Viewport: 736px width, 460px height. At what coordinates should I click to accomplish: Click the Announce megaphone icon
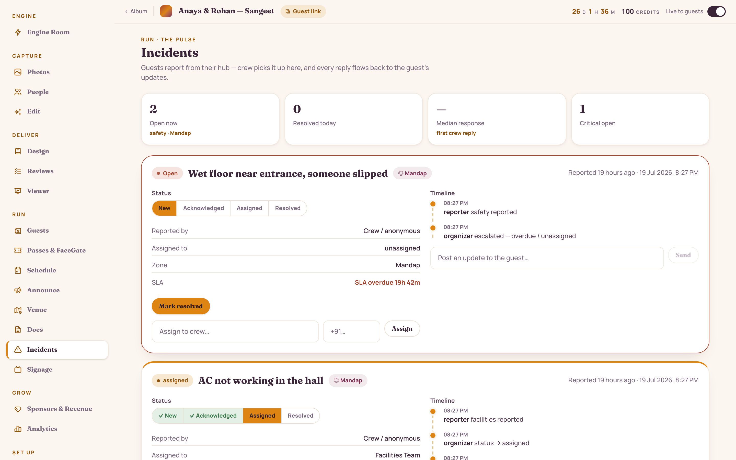pos(18,290)
